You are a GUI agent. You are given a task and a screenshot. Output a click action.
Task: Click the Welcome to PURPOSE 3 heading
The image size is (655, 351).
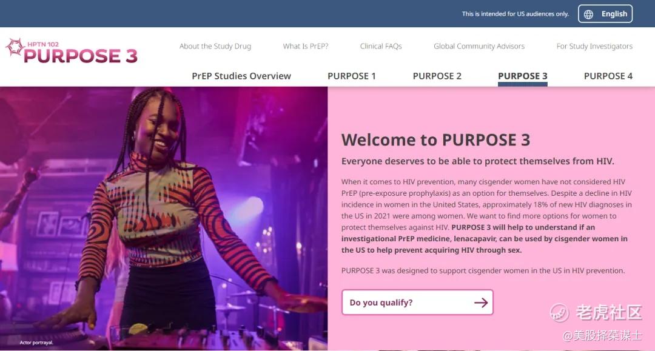(435, 140)
